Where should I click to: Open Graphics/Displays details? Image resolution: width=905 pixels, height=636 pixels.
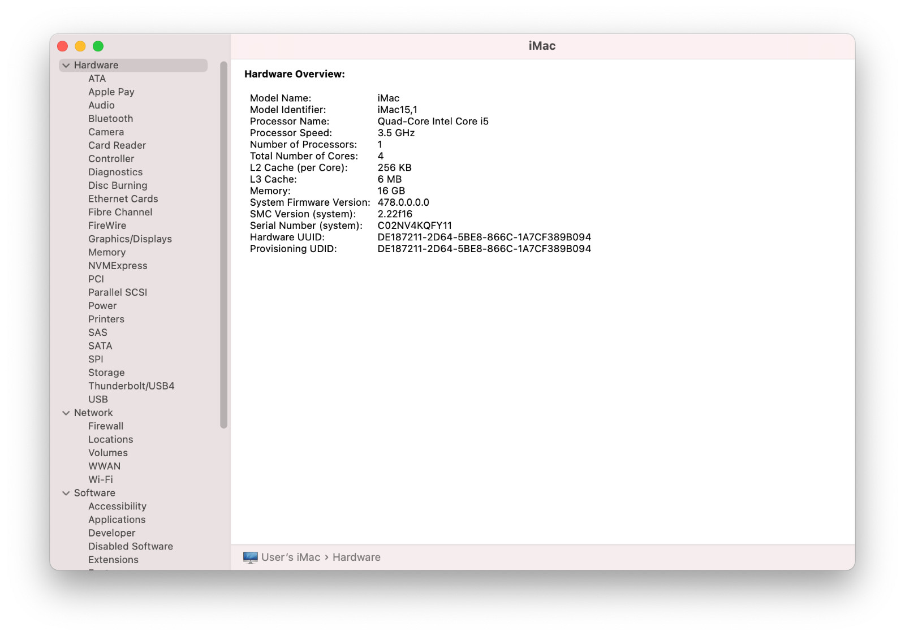click(x=130, y=239)
